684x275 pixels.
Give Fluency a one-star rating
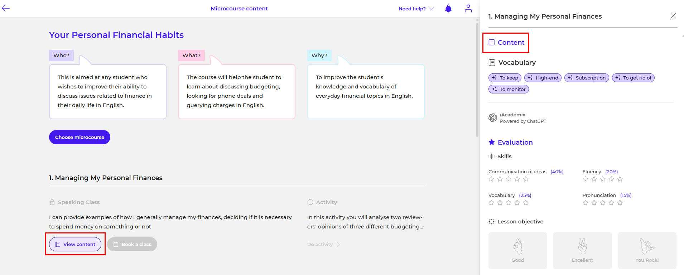pos(586,179)
